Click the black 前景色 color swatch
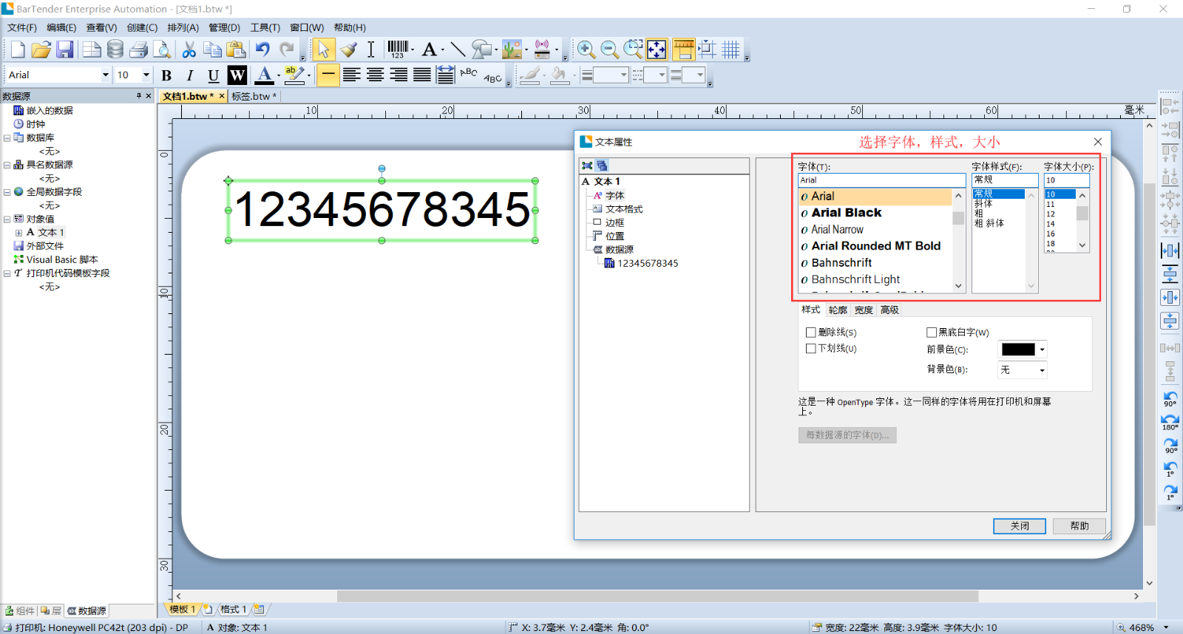 pyautogui.click(x=1017, y=350)
